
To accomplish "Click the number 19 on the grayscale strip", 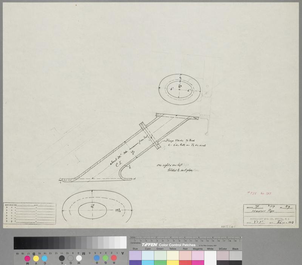I will (17, 253).
